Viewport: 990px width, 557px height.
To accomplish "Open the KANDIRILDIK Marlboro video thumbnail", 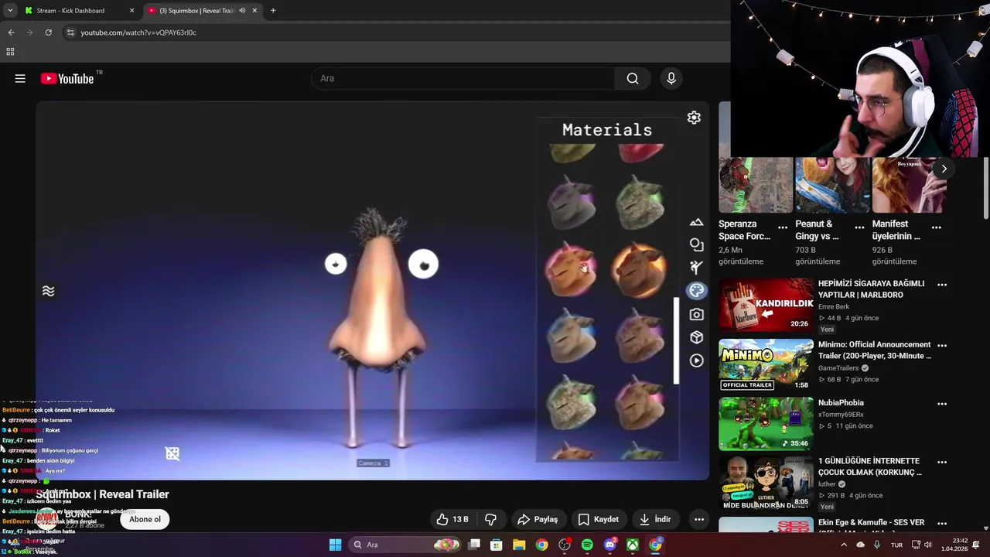I will (766, 305).
